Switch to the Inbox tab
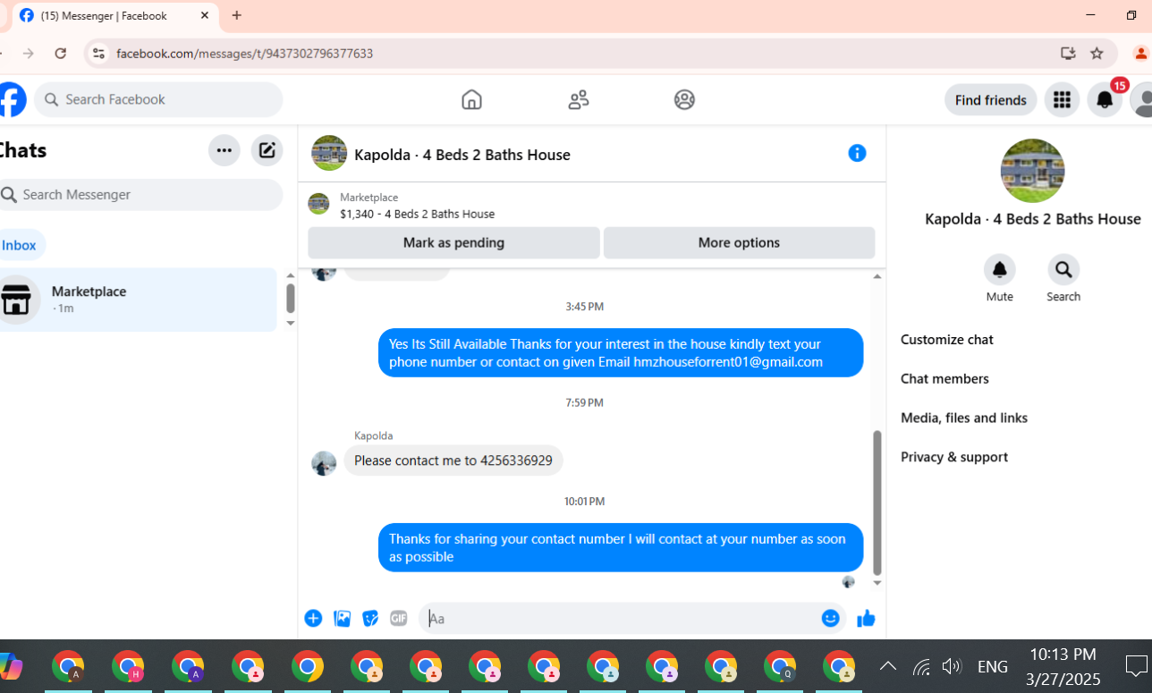Image resolution: width=1152 pixels, height=693 pixels. pos(19,245)
